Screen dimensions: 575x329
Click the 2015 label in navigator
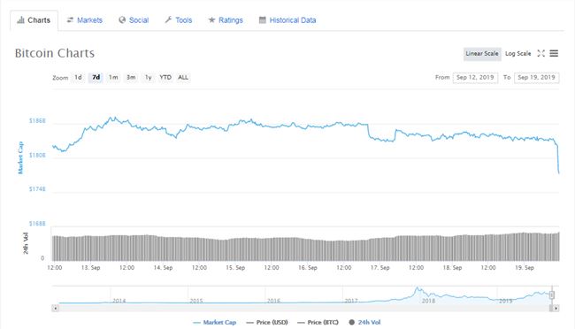coord(196,301)
